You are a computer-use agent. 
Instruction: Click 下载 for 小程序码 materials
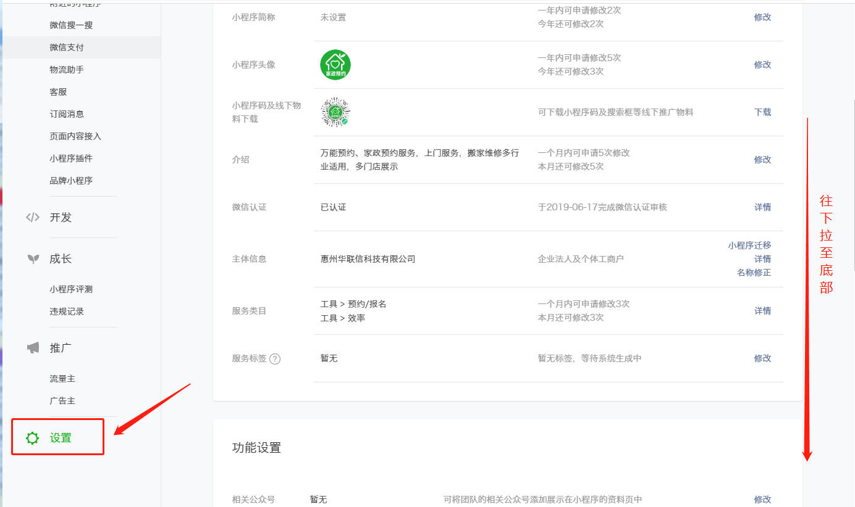(x=762, y=112)
